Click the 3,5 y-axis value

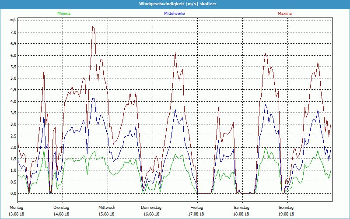13,113
